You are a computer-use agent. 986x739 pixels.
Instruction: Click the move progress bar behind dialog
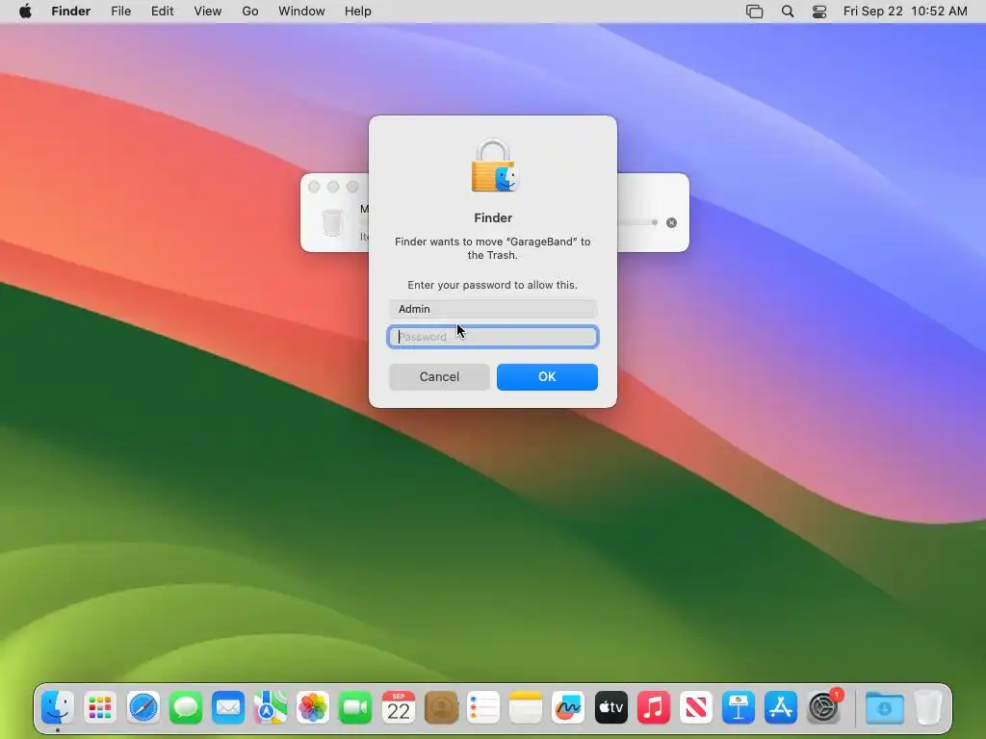click(x=637, y=222)
